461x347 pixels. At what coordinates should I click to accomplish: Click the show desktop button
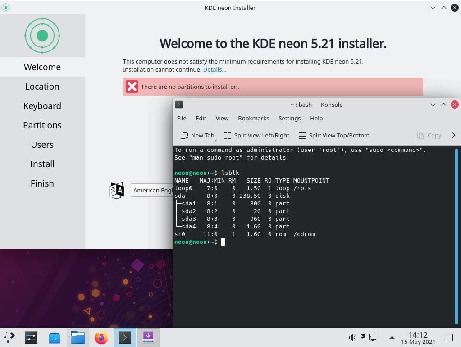(x=449, y=337)
